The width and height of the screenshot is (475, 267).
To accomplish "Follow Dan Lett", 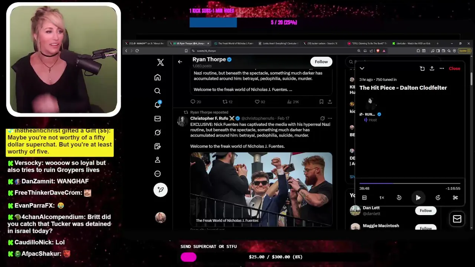I will (426, 211).
